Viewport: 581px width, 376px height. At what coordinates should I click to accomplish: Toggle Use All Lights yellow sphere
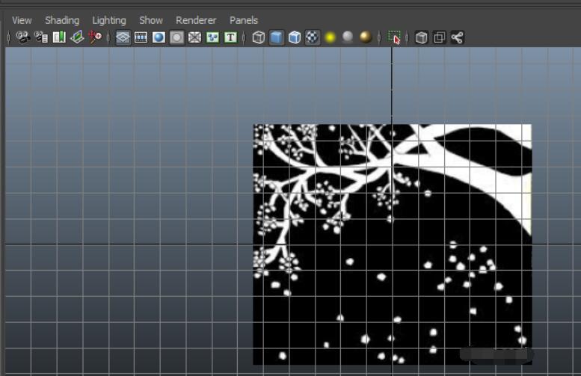(x=330, y=37)
